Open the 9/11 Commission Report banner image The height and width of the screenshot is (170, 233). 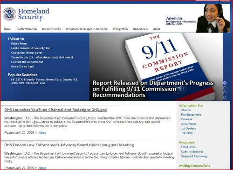[156, 66]
